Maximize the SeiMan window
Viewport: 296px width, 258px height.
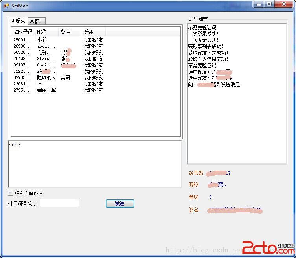coord(269,4)
